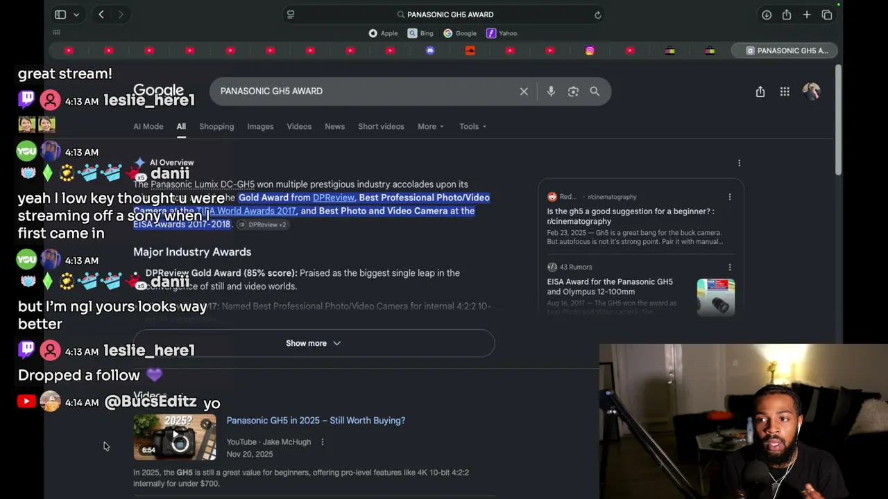Screen dimensions: 888x499
Task: Expand AI Overview with Show more
Action: [x=314, y=343]
